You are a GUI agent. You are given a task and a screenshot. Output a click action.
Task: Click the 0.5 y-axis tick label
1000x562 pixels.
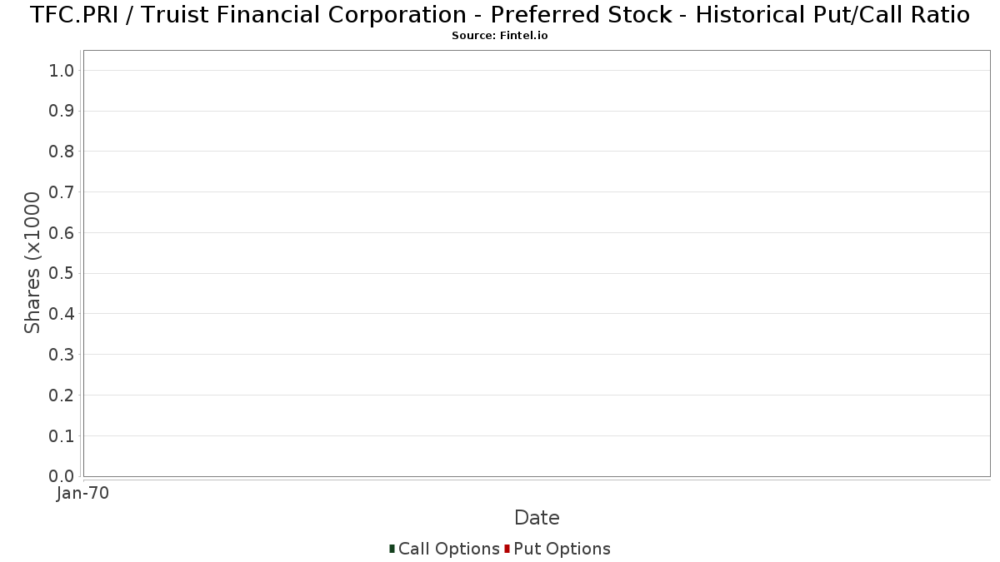click(x=62, y=274)
